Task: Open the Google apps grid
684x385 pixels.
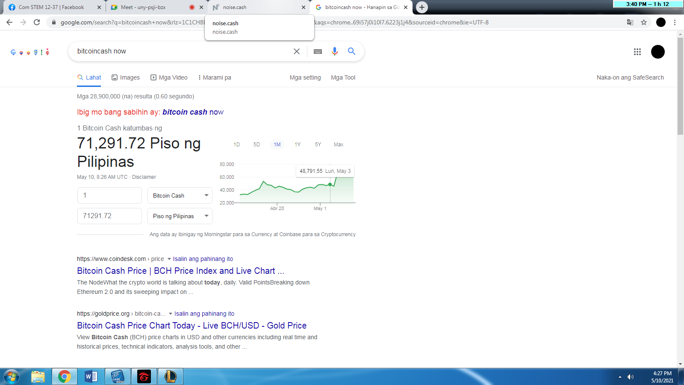Action: click(637, 52)
